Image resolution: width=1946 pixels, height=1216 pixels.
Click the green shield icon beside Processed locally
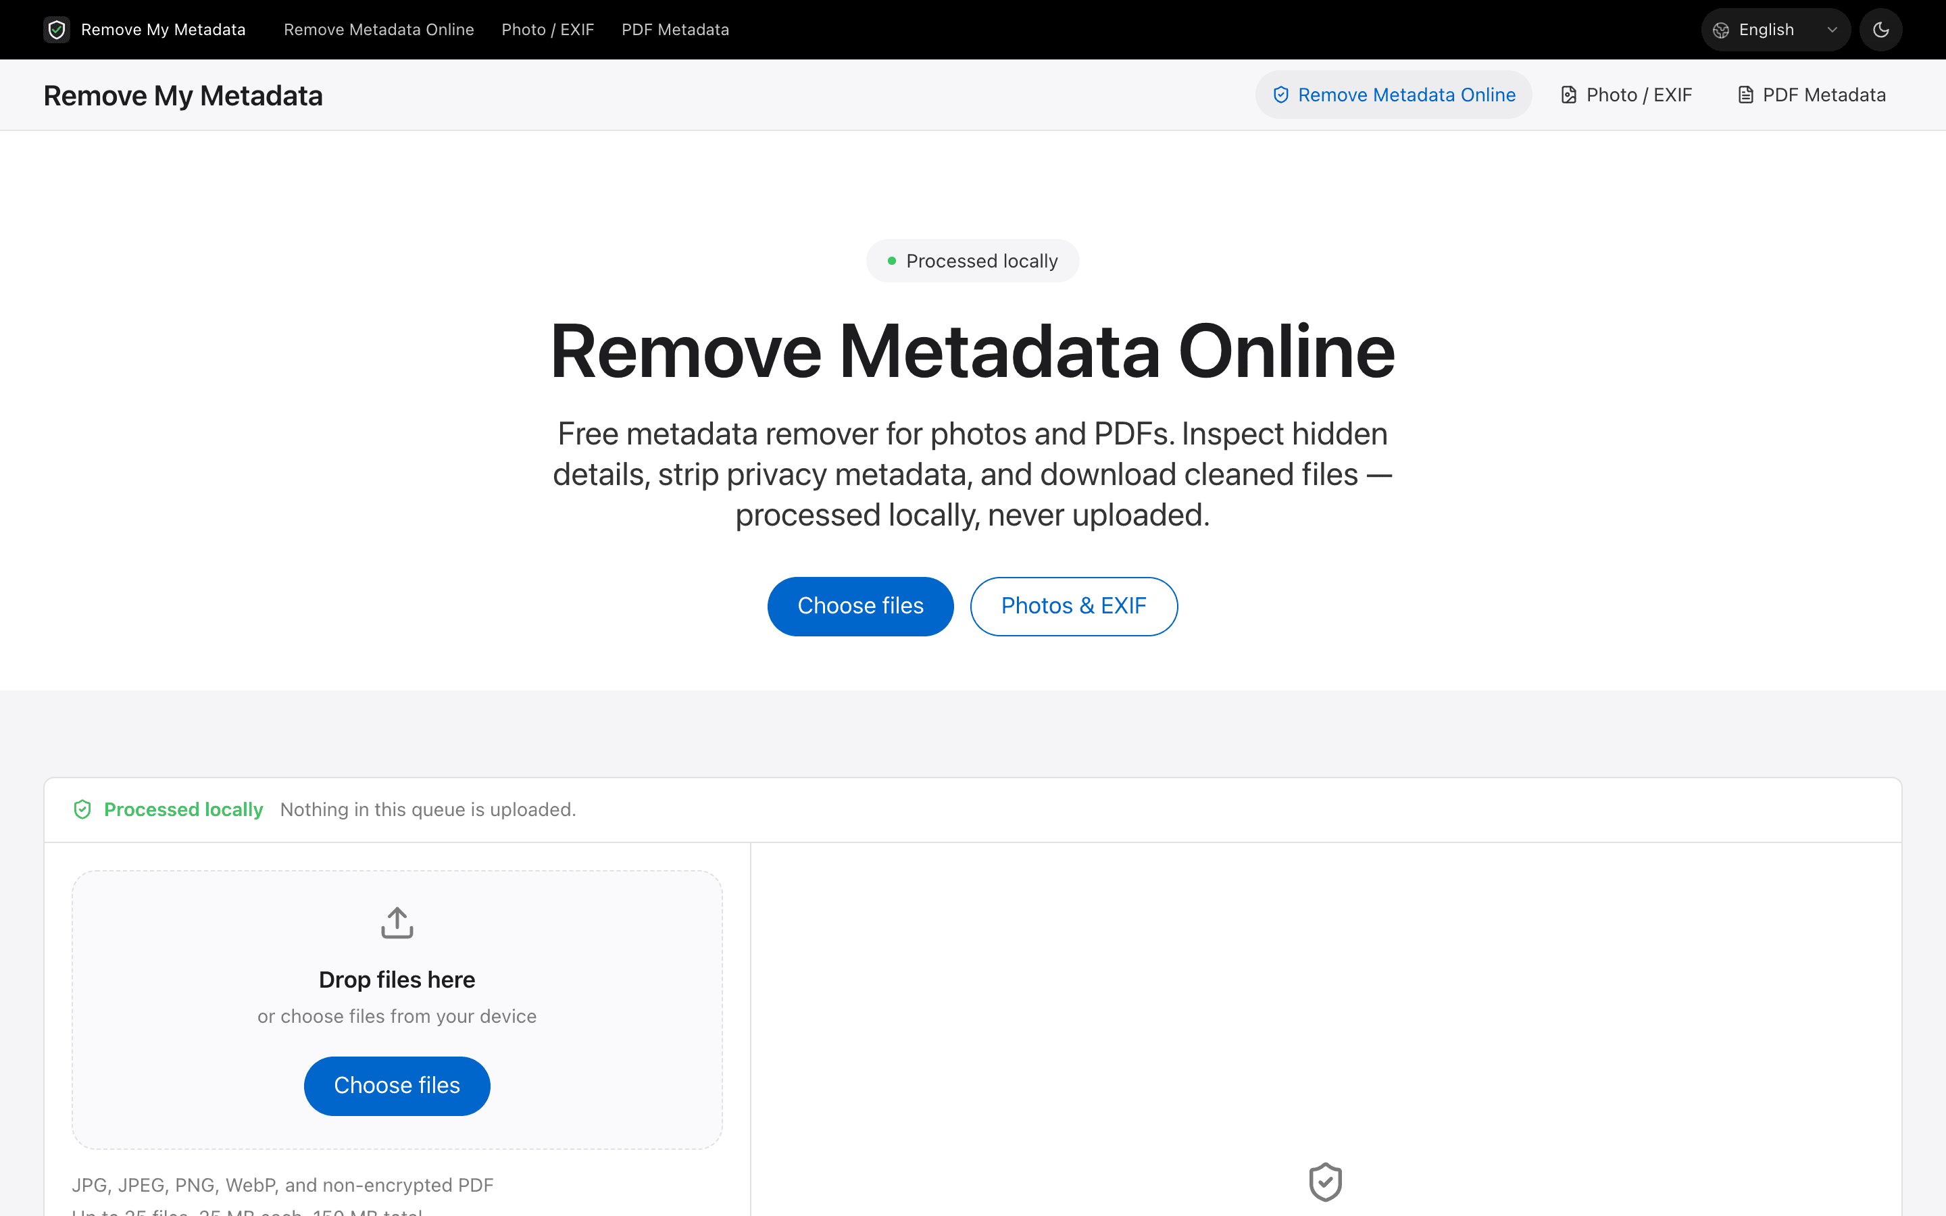coord(82,809)
